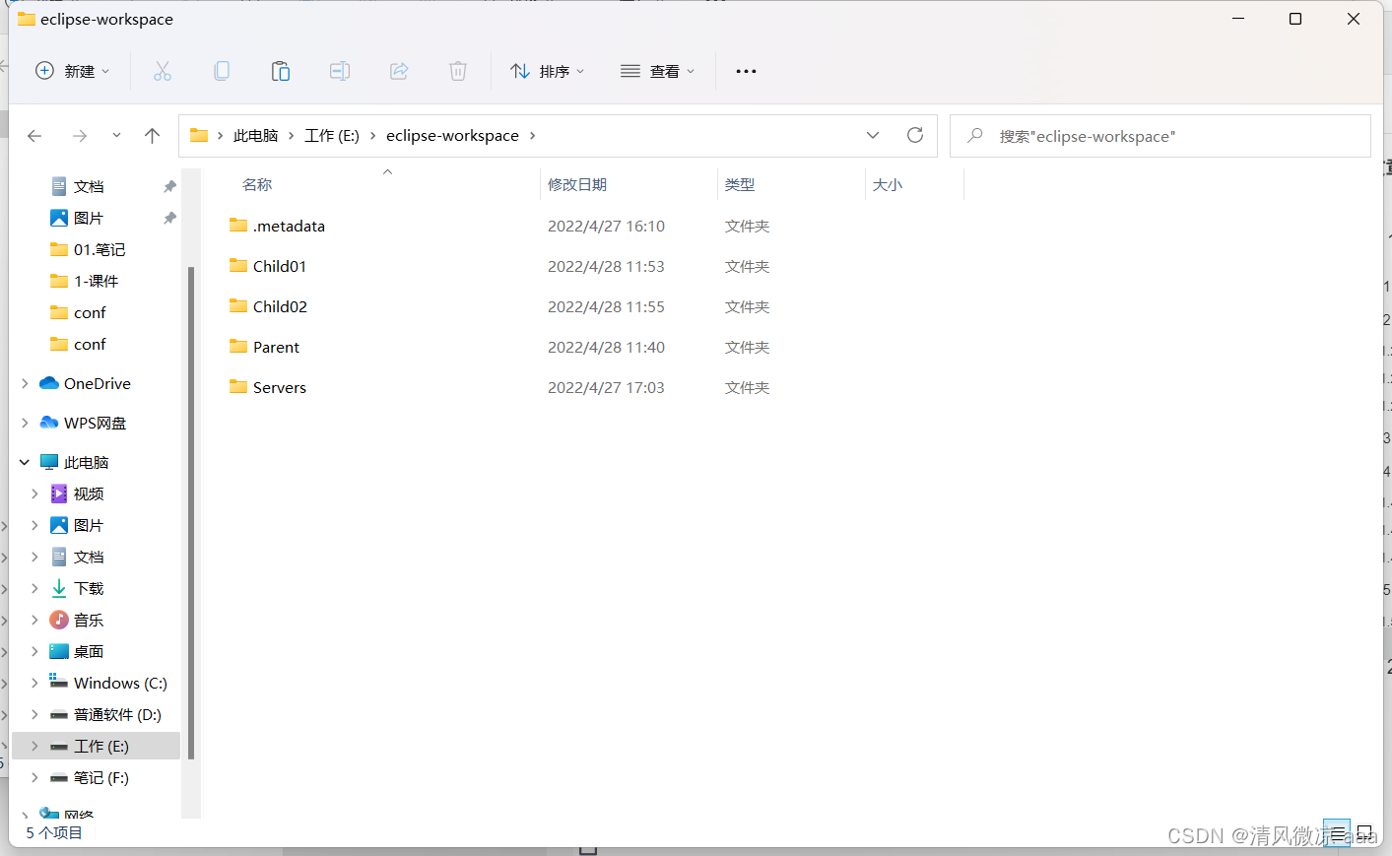Click the navigation pane scrollbar
The width and height of the screenshot is (1392, 856).
[x=191, y=512]
